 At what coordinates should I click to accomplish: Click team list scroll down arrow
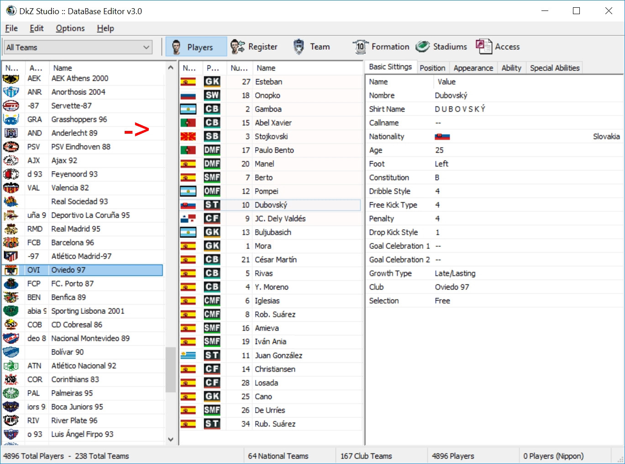(171, 439)
